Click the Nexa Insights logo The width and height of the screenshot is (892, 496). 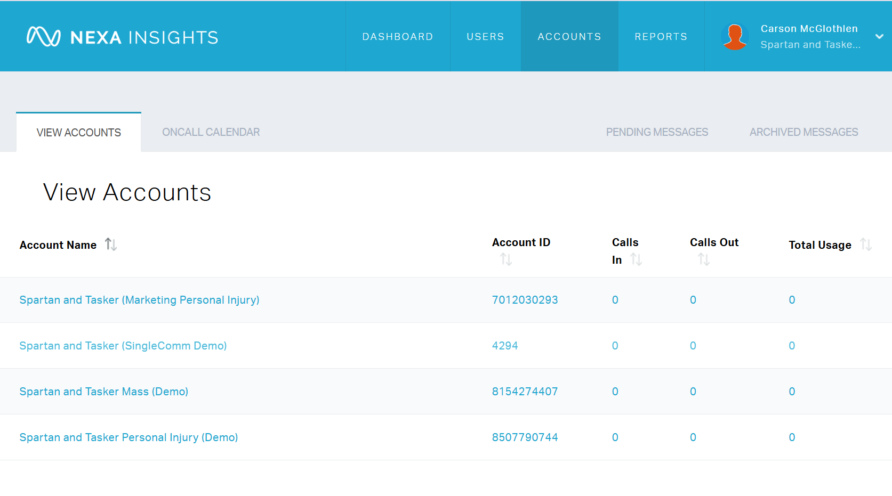(122, 37)
